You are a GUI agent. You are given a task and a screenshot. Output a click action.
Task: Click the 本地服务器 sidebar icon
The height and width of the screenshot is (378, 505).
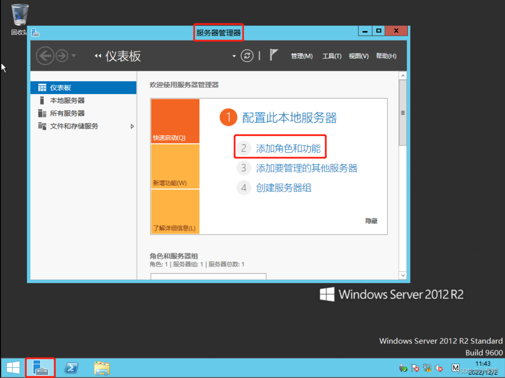(x=42, y=100)
